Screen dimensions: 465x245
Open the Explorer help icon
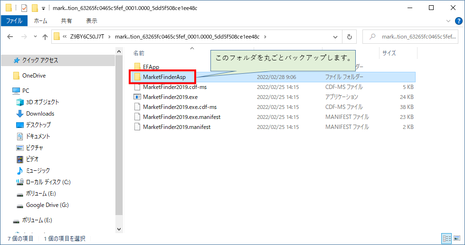point(458,21)
